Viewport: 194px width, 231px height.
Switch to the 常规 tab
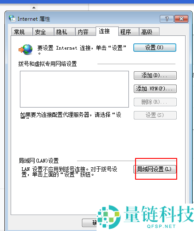(22, 32)
